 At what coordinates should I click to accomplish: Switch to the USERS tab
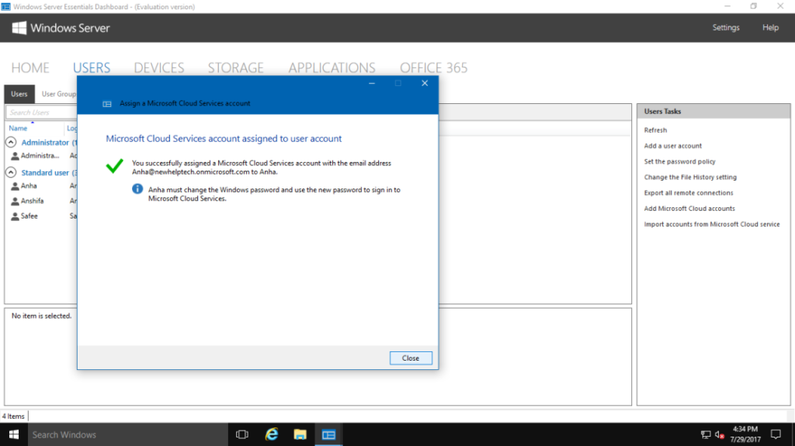click(92, 68)
